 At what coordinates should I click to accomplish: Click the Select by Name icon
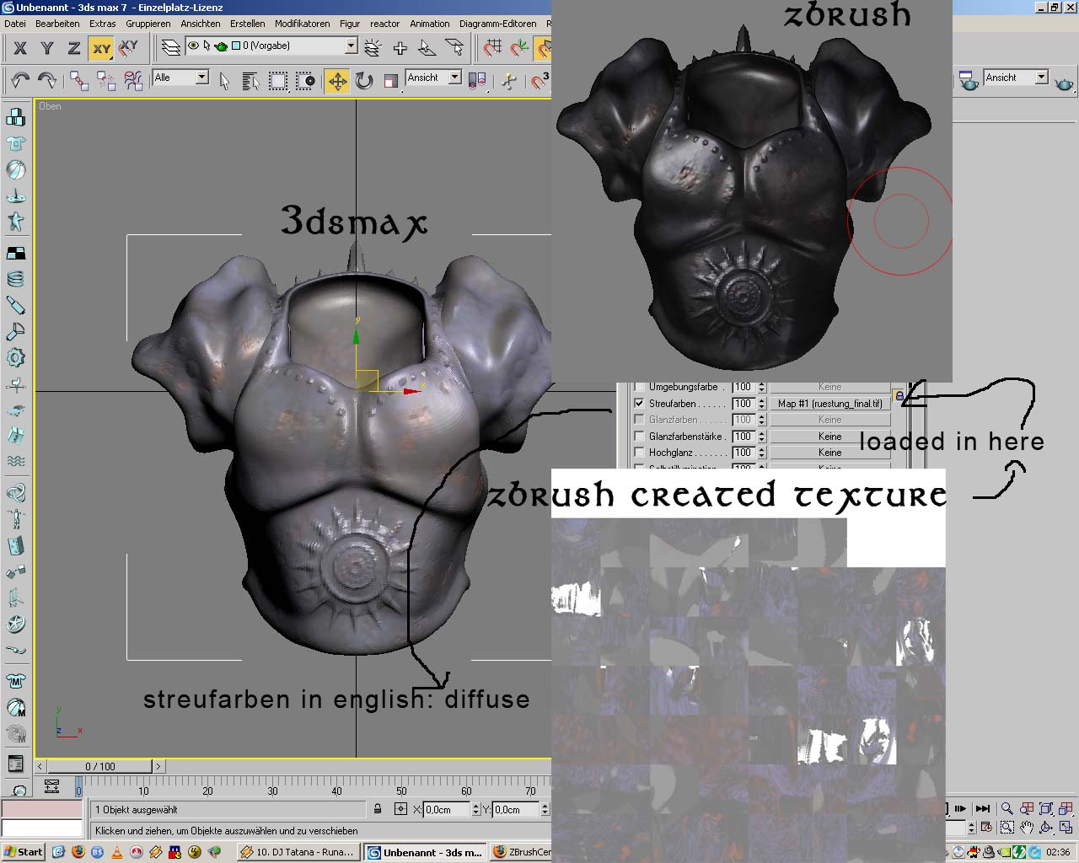click(250, 78)
